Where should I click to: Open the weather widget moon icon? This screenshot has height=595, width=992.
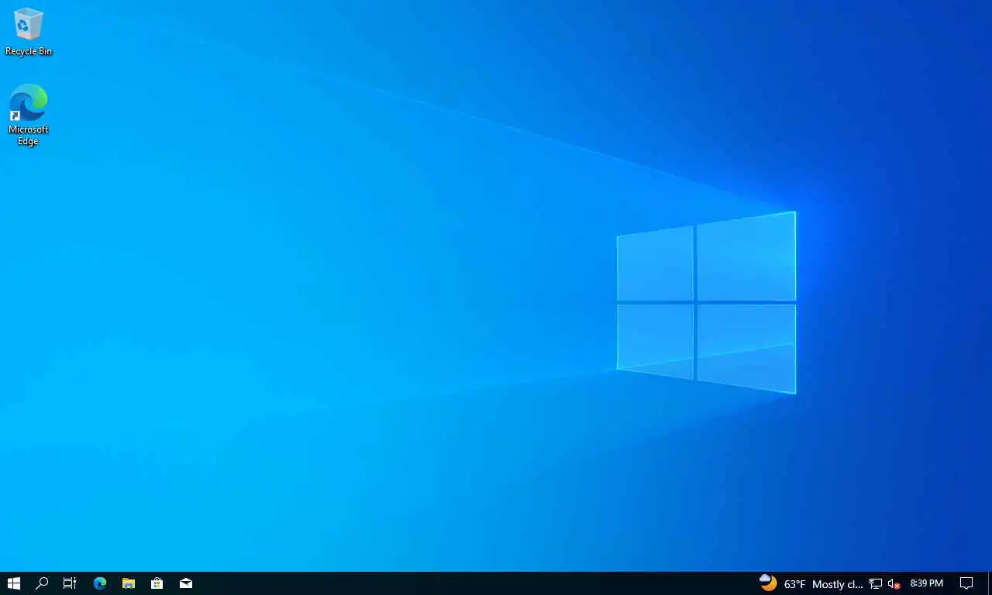click(768, 583)
